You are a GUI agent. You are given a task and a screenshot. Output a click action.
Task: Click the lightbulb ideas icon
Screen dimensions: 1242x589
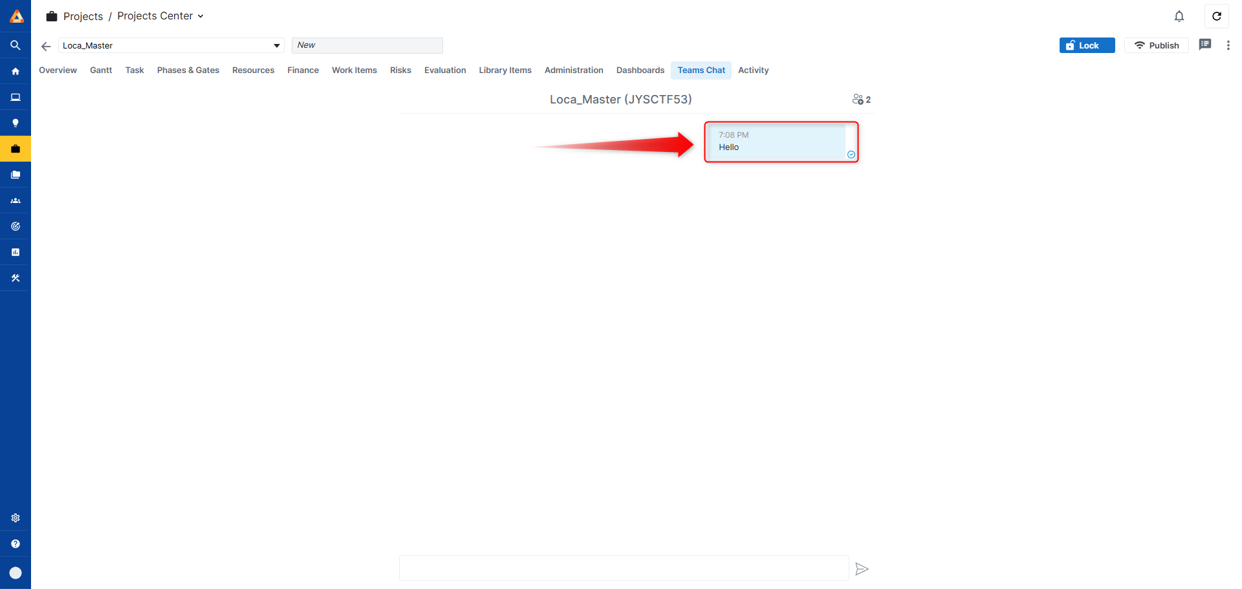click(16, 123)
